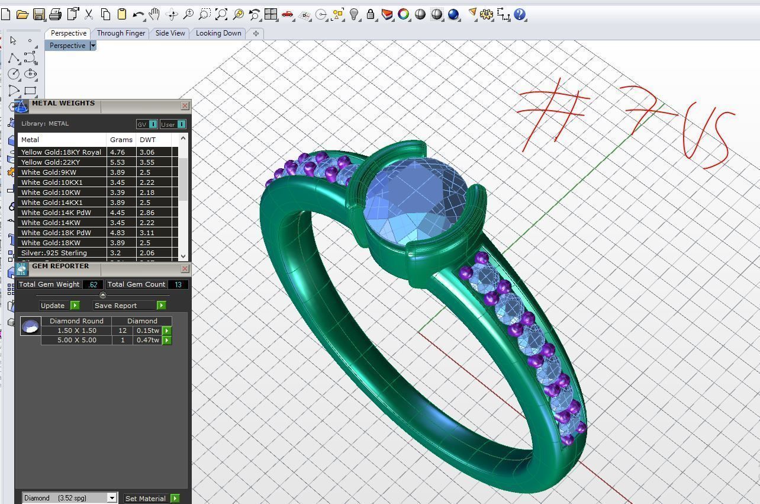Open the Layers icon in the toolbar
Viewport: 760px width, 504px height.
point(387,14)
